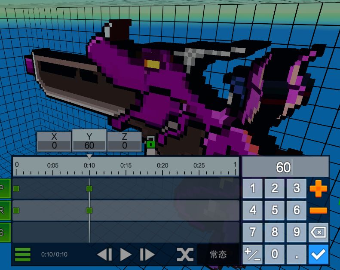340x270 pixels.
Task: Select the S (scale) track tab
Action: (5, 232)
